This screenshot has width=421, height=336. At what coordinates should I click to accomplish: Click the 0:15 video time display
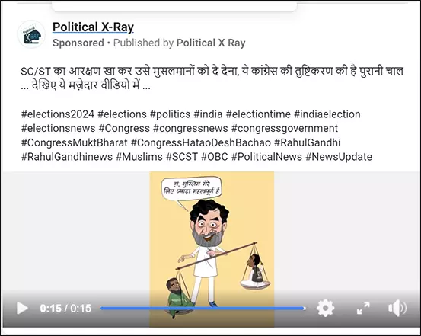point(65,309)
